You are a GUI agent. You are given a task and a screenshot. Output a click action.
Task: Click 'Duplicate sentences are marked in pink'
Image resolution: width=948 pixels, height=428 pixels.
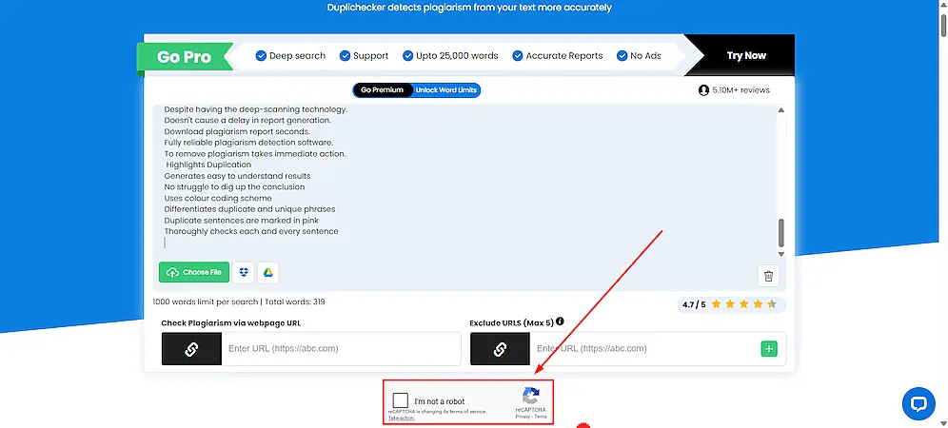[x=241, y=221]
